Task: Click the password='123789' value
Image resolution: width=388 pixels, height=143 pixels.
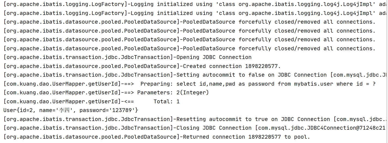Action: pyautogui.click(x=108, y=110)
